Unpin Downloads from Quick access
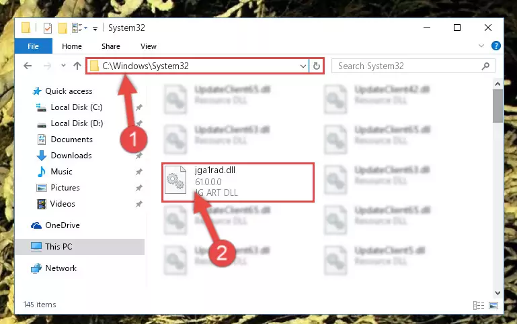This screenshot has height=324, width=517. [138, 156]
